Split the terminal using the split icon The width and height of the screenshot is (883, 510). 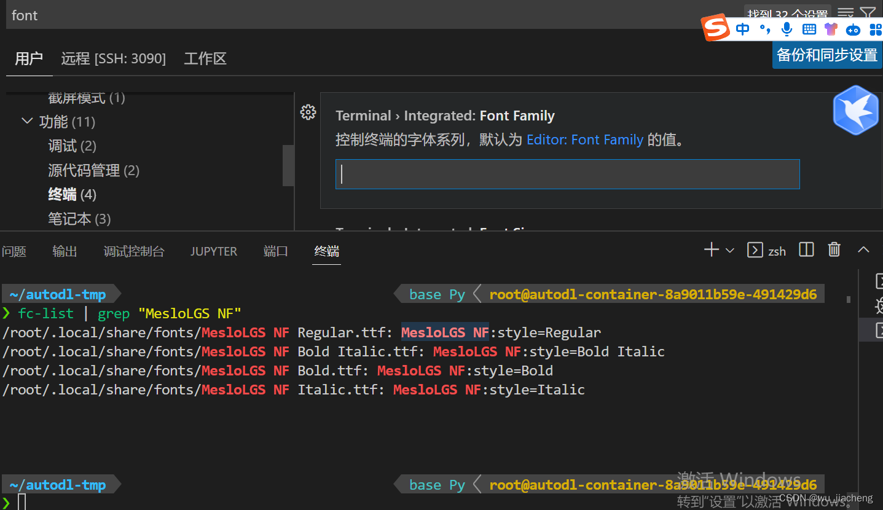click(806, 249)
